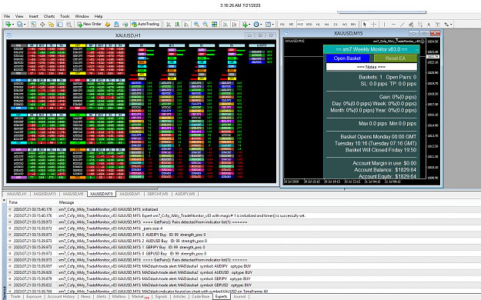Open the Profiles icon in toolbar
Viewport: 481px width, 300px height.
click(x=20, y=25)
